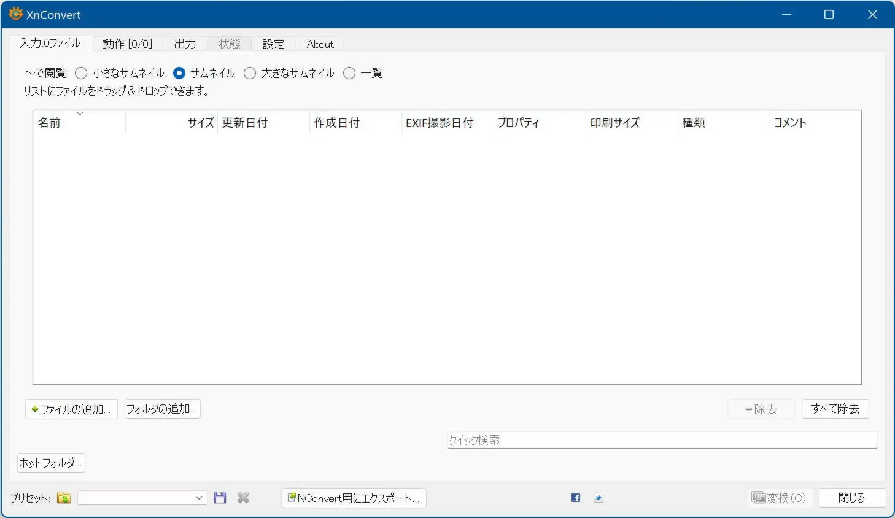Sort by 更新日付 column header
895x518 pixels.
pos(264,122)
